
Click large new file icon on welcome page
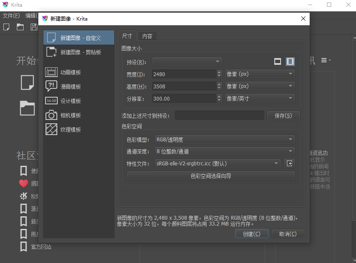pos(27,82)
